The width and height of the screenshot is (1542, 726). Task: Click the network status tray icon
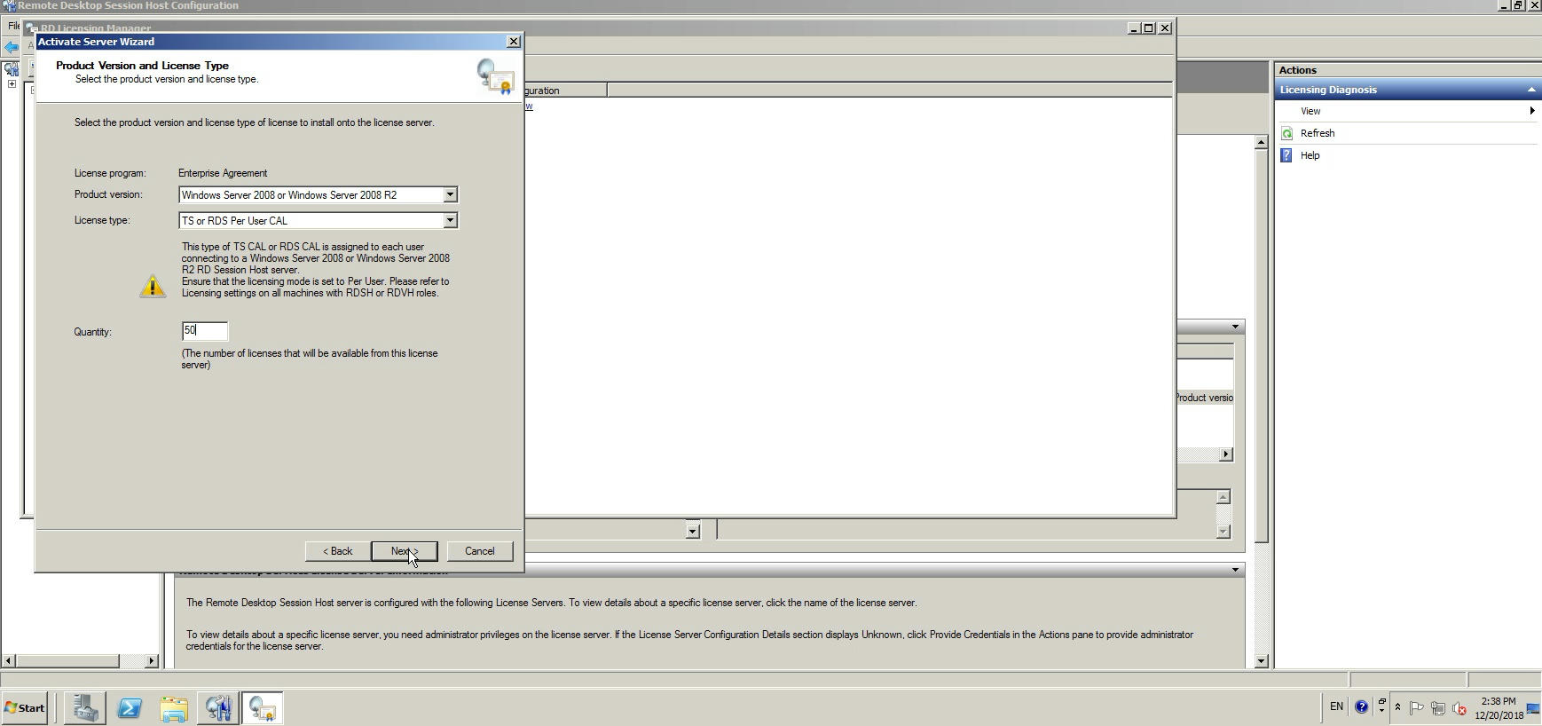1438,707
